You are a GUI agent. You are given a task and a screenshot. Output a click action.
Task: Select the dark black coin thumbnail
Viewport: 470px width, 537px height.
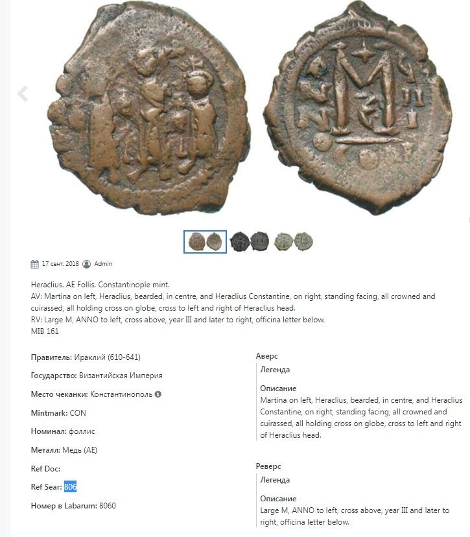tap(250, 241)
